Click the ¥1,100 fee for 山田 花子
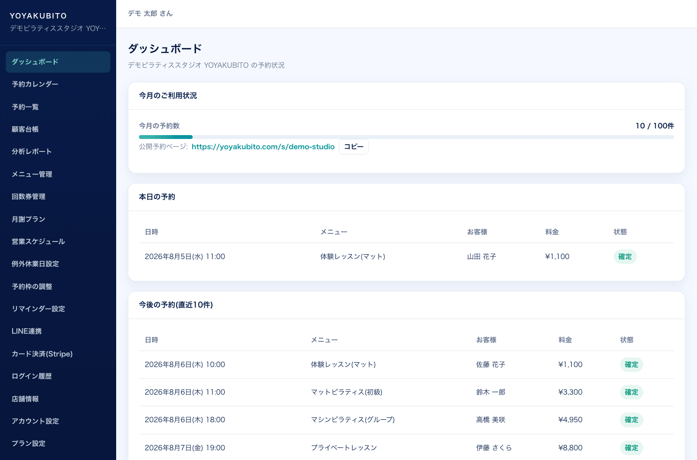Screen dimensions: 697x460 coord(557,257)
